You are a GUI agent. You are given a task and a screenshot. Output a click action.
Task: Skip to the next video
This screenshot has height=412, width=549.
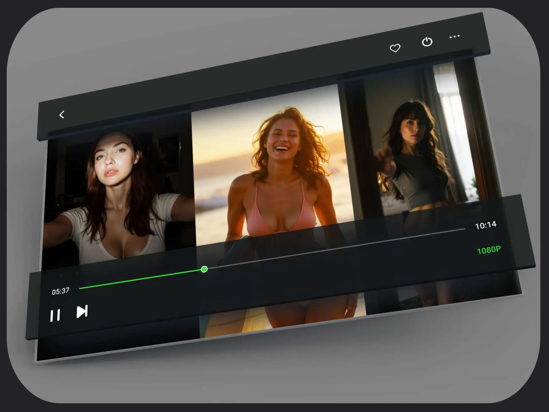click(82, 312)
